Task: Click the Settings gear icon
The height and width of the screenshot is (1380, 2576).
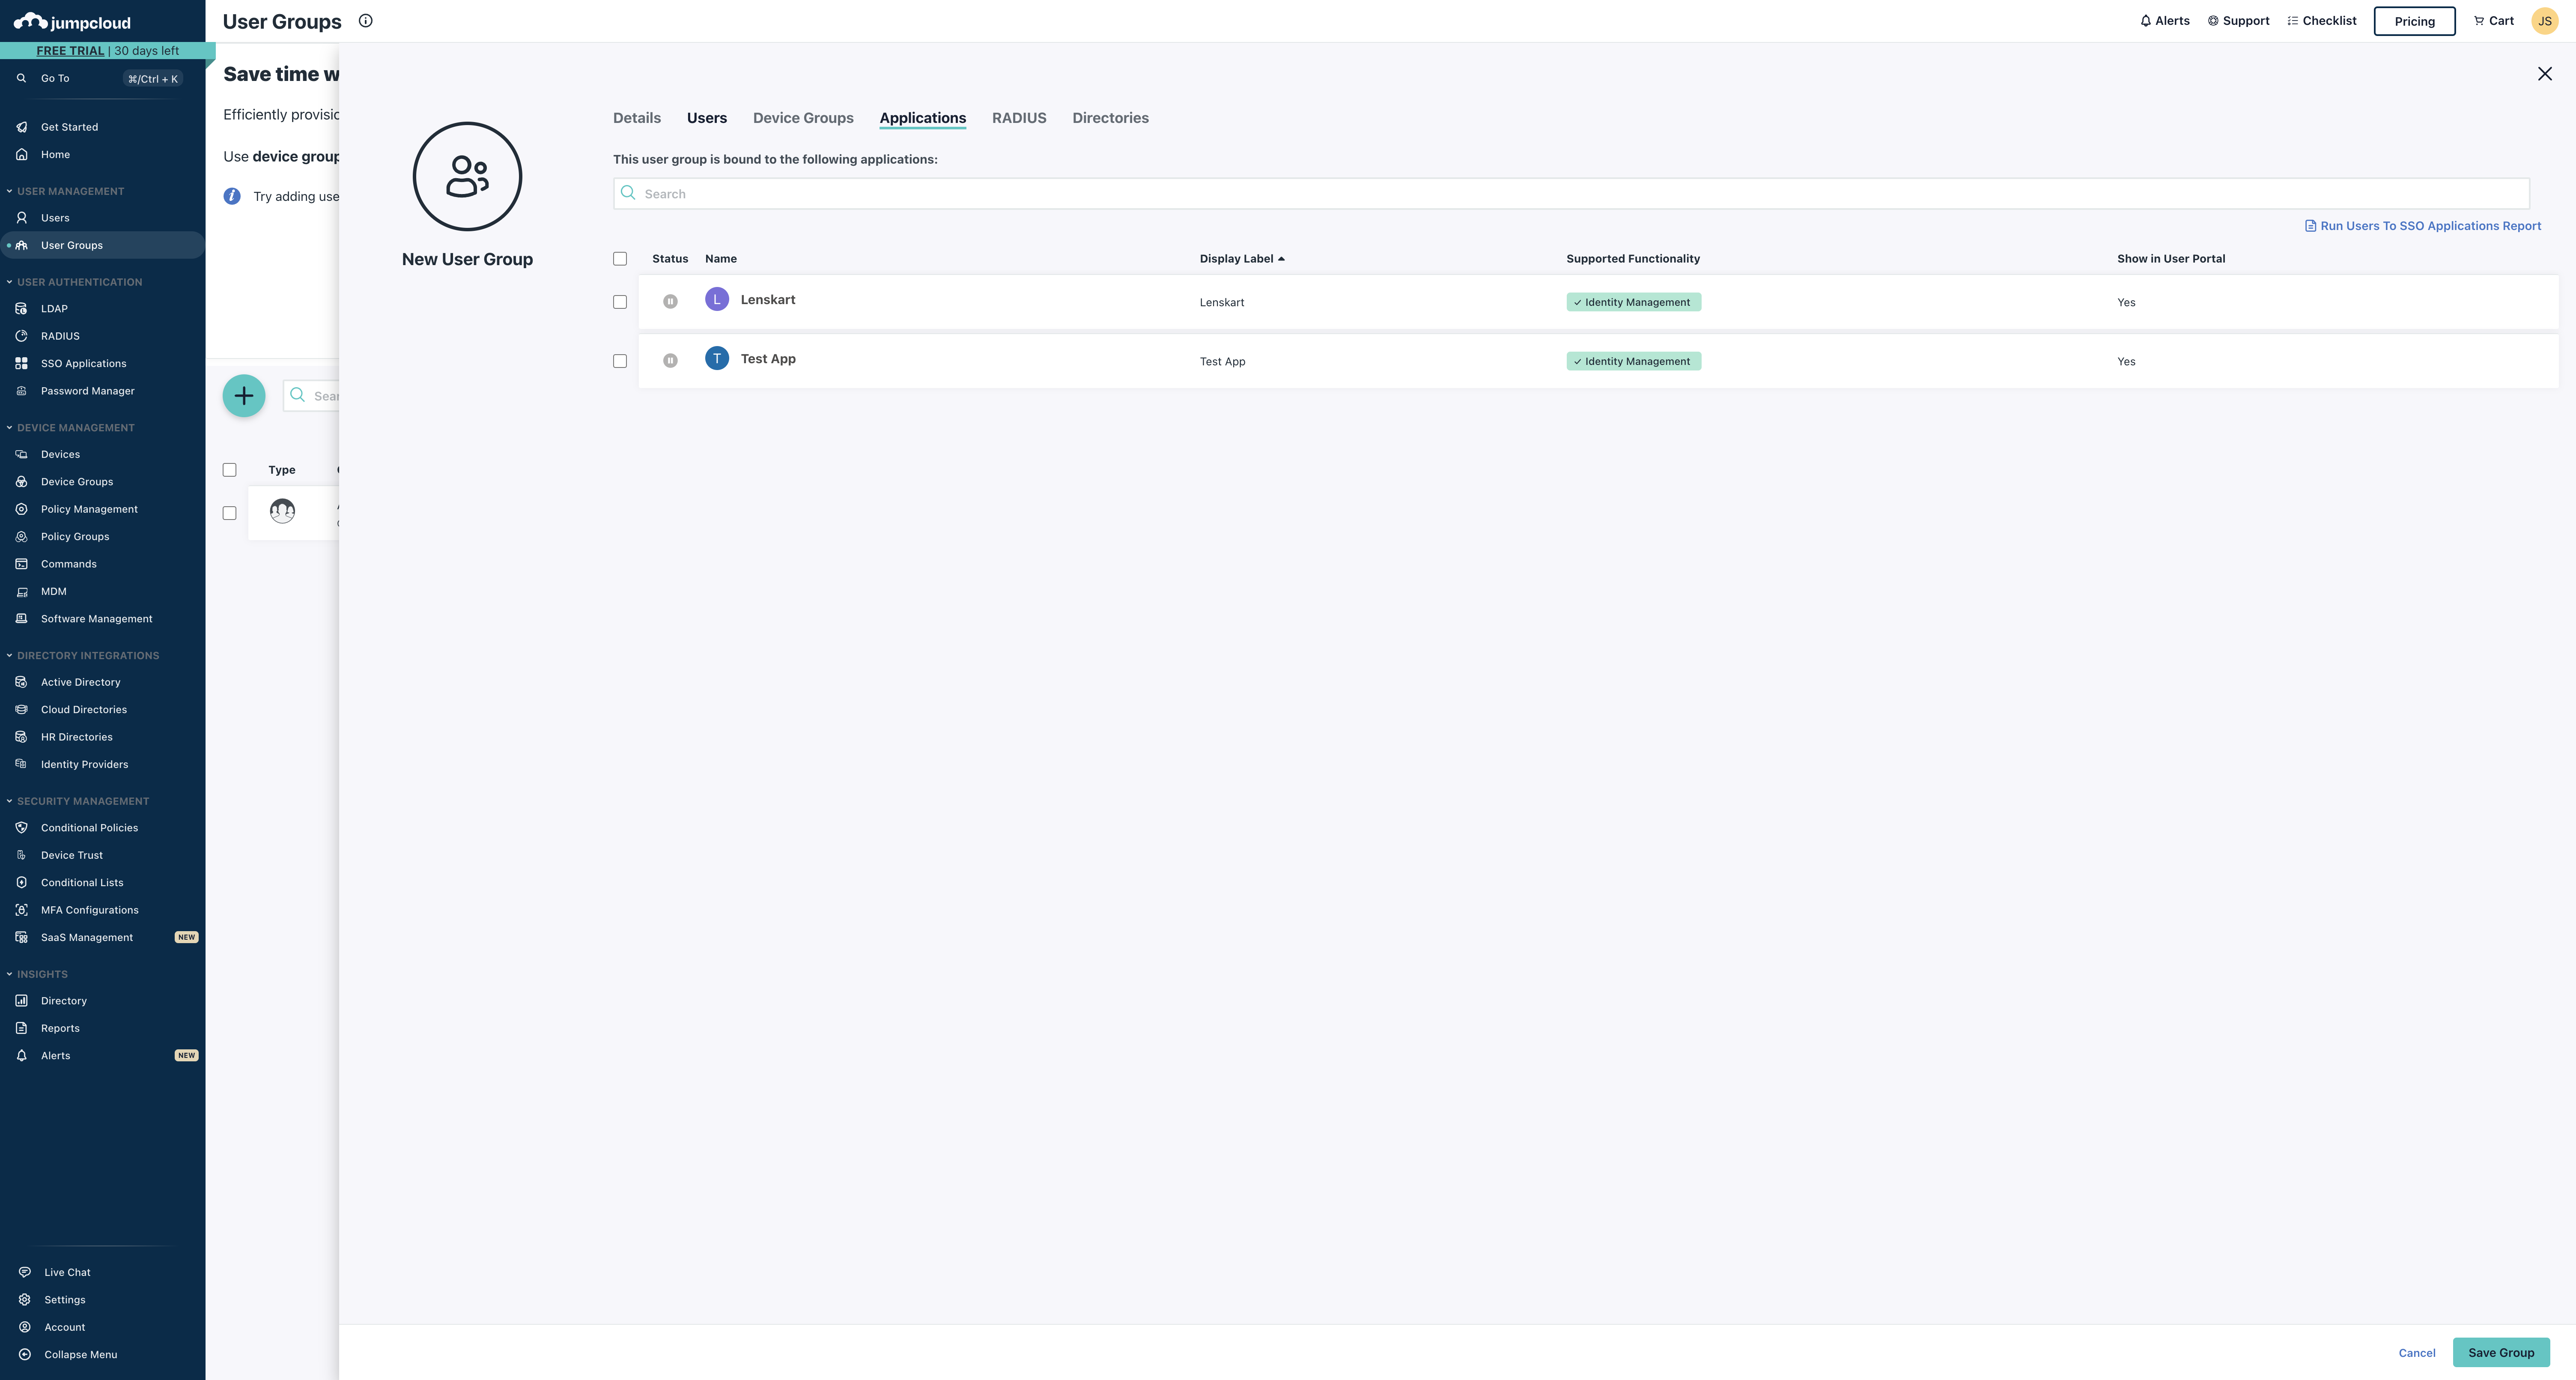Action: click(25, 1300)
